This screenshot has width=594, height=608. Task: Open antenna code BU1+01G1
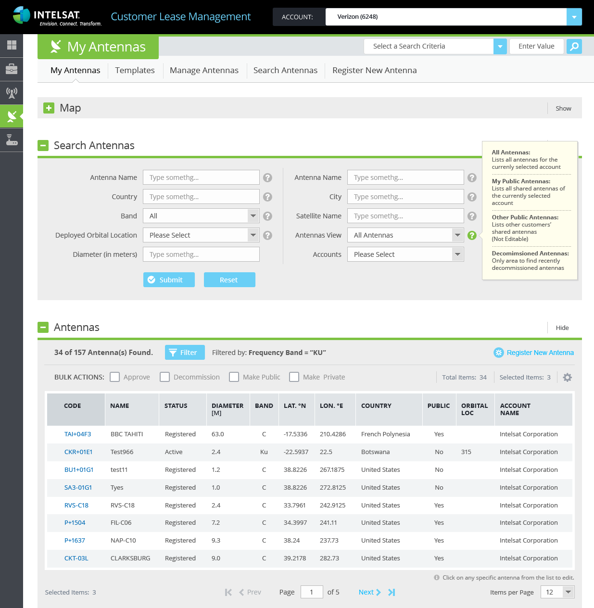(79, 469)
